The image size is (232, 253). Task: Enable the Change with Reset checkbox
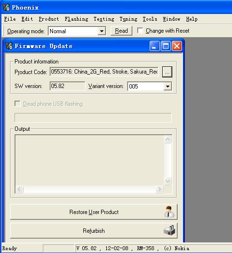[x=140, y=30]
